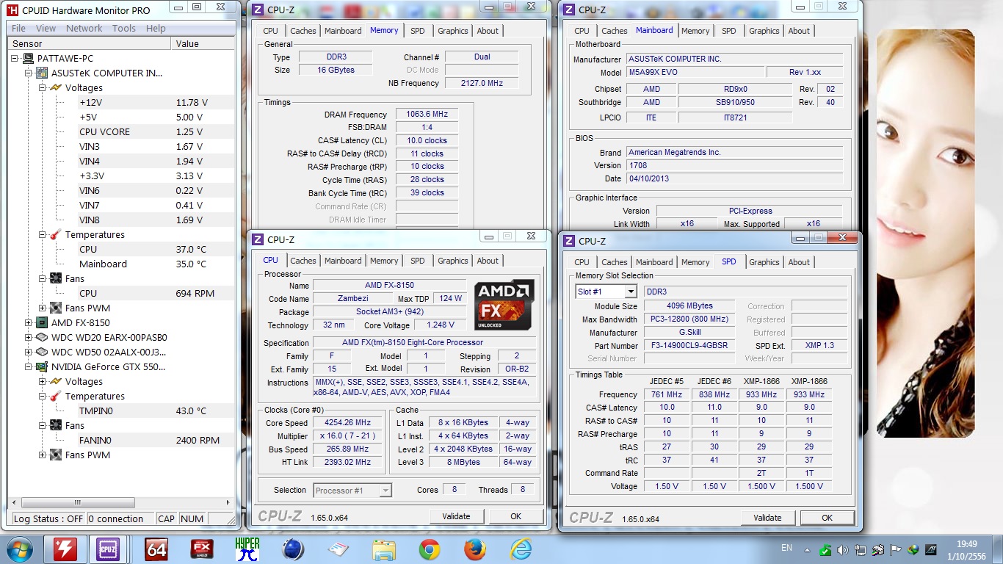This screenshot has height=564, width=1003.
Task: Click the ASUSTeK Voltages lightning icon
Action: [56, 87]
